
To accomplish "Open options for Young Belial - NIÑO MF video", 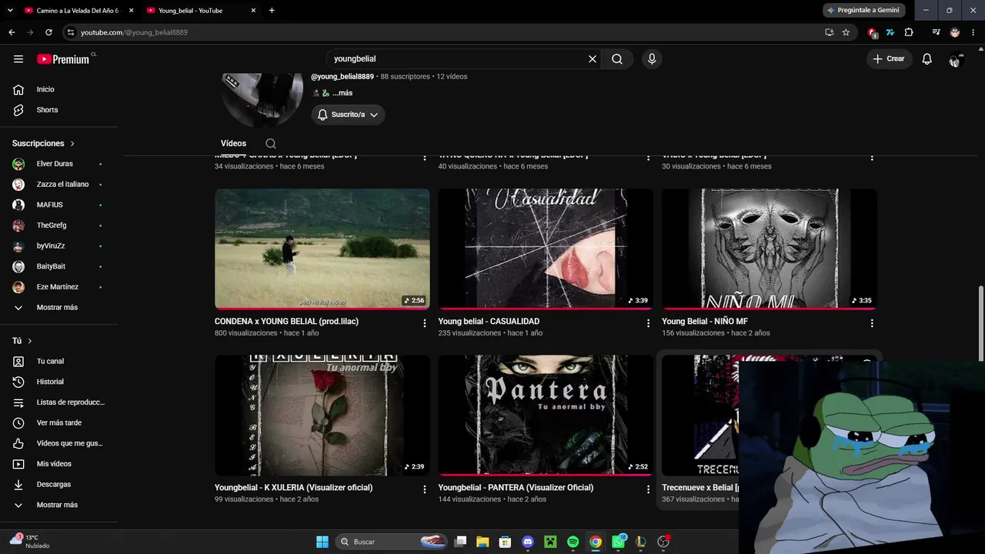I will pos(872,323).
